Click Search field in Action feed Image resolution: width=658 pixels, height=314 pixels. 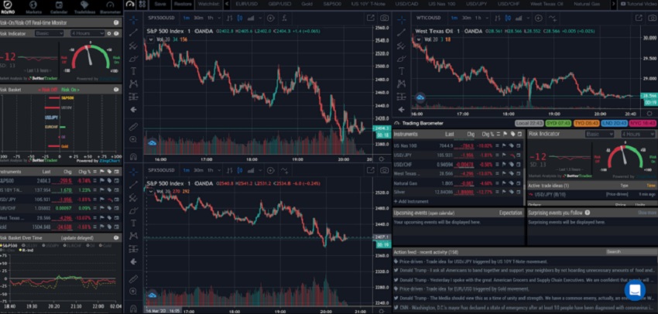point(631,252)
